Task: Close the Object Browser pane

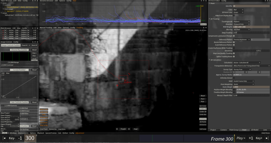Action: point(37,1)
